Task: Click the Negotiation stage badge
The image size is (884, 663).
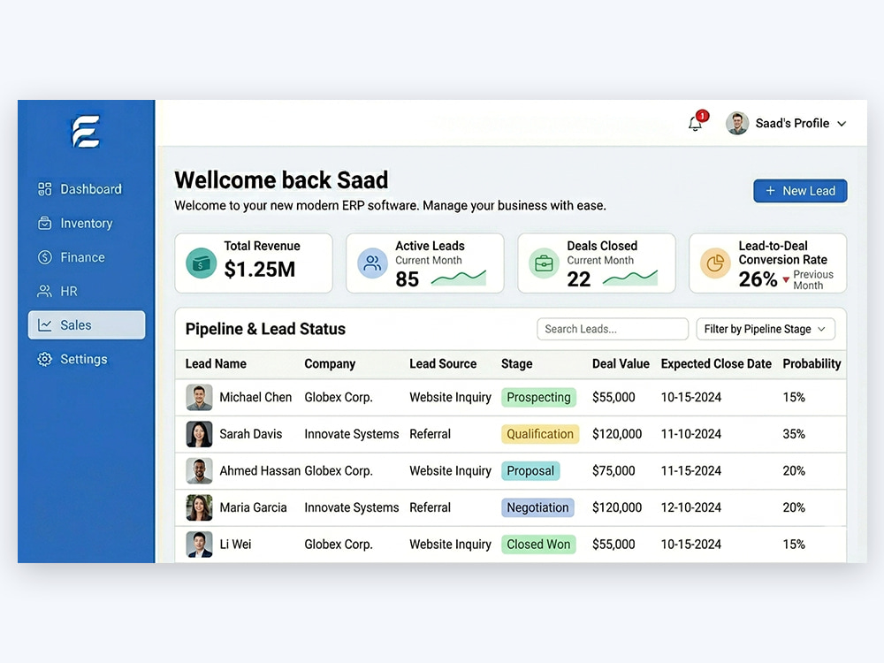Action: [537, 507]
